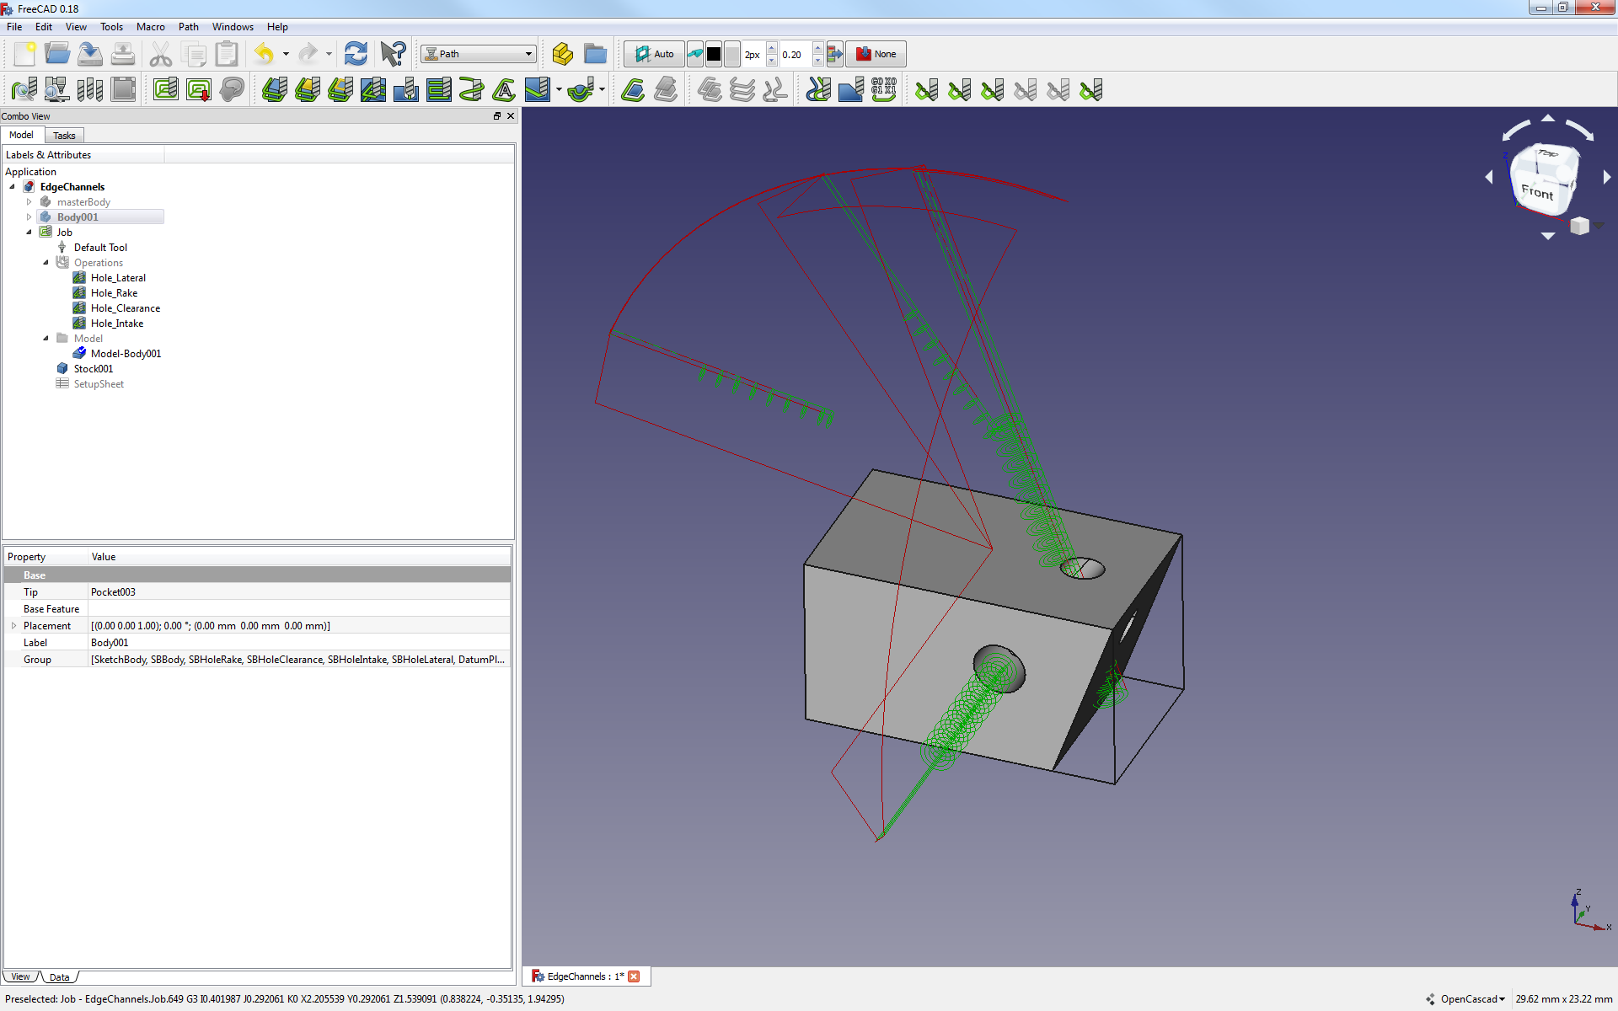Click the Undo arrow icon
Screen dimensions: 1618x1011
[265, 55]
